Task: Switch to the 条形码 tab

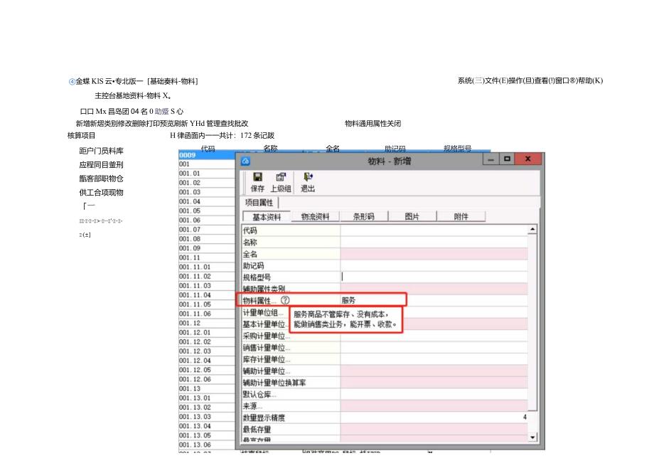Action: [x=363, y=215]
